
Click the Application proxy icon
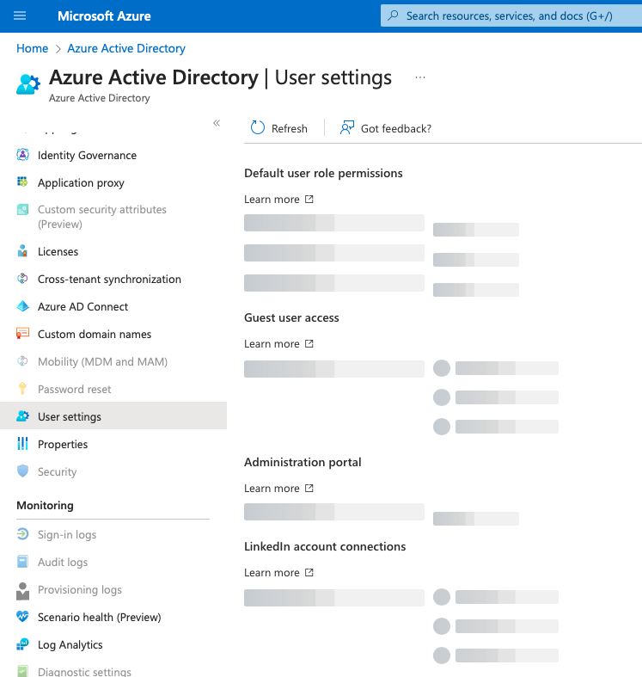point(22,182)
